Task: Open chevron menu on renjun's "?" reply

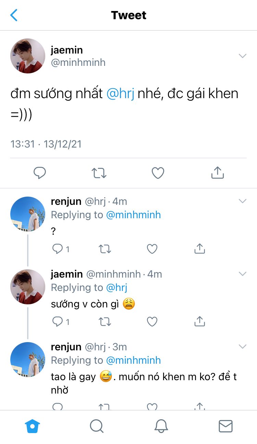Action: [242, 201]
